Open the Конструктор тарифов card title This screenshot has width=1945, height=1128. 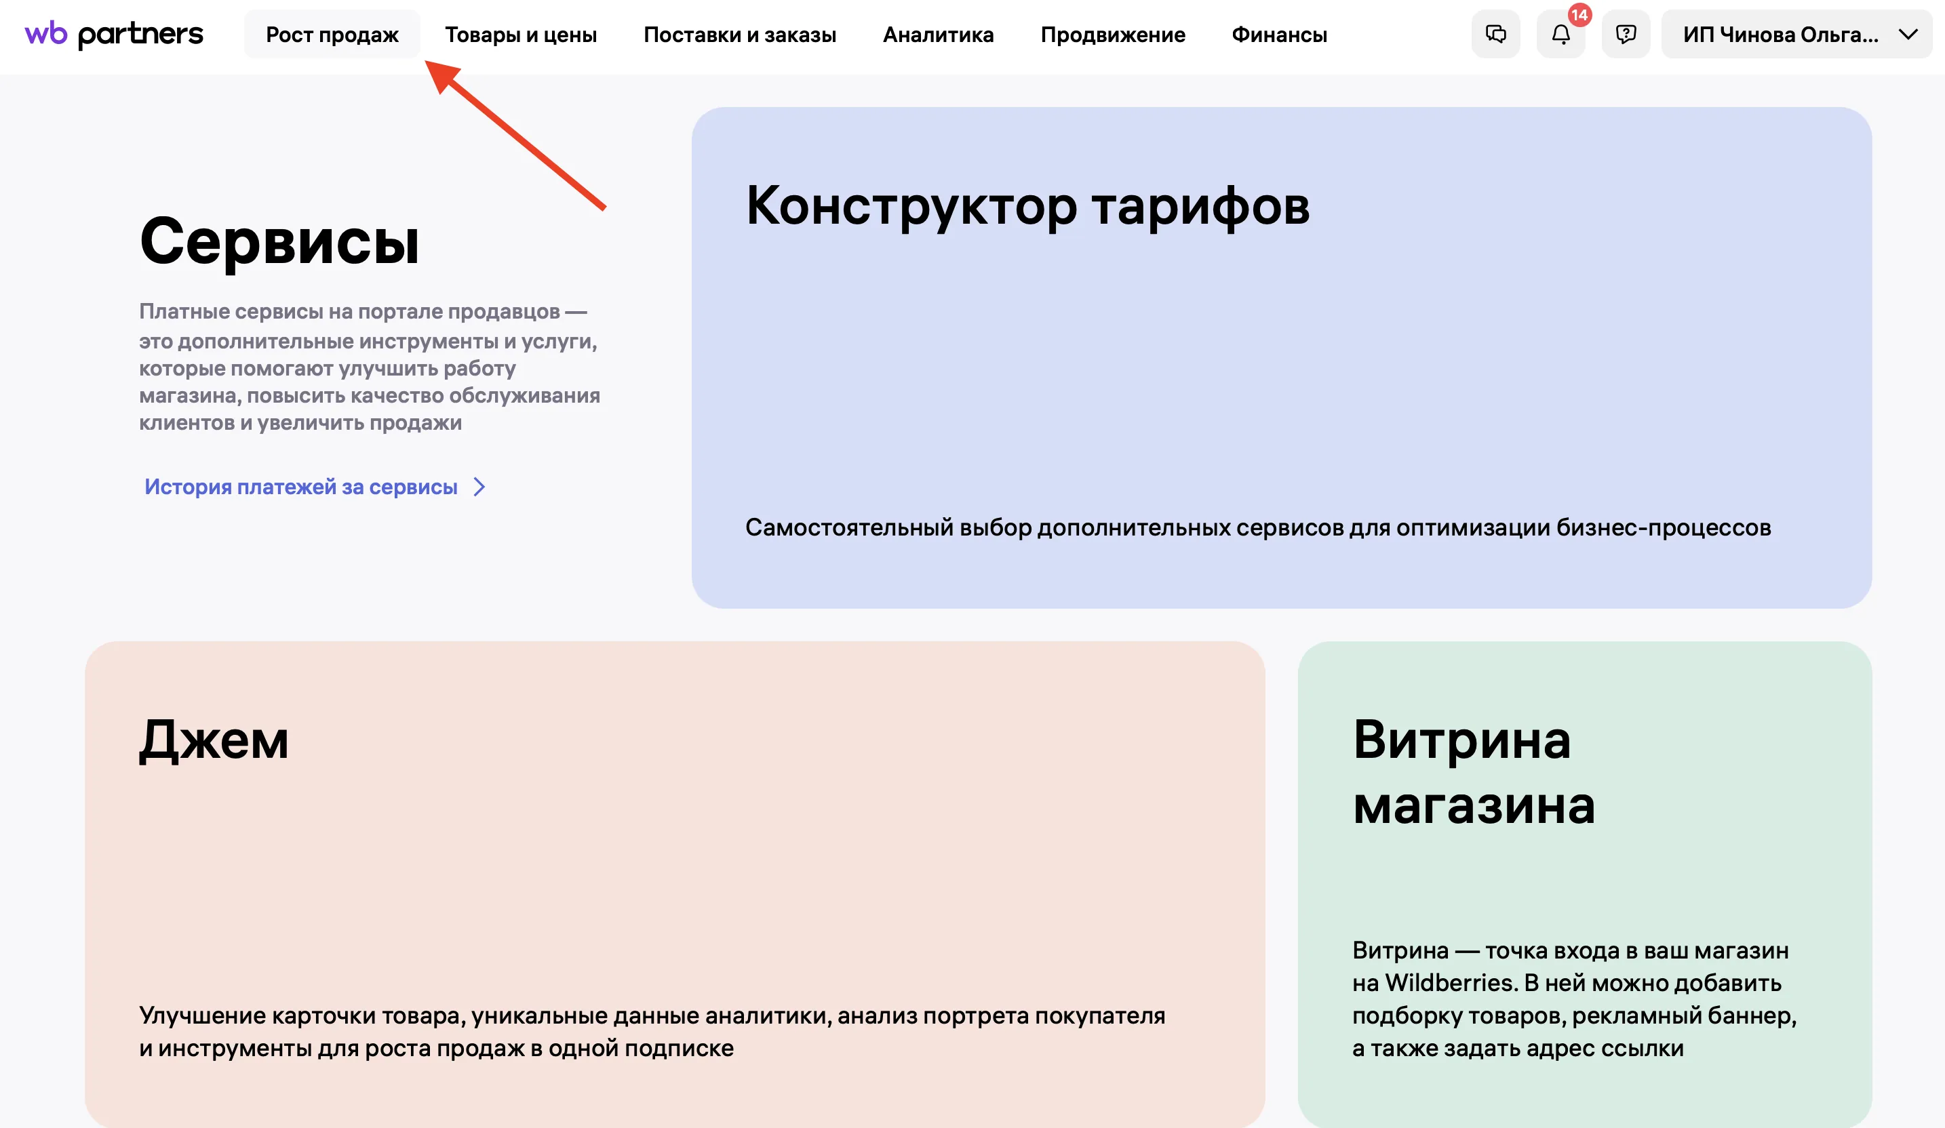(1027, 206)
